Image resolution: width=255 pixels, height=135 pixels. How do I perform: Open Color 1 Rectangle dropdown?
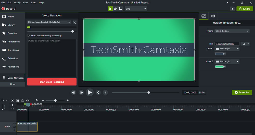[x=227, y=49]
